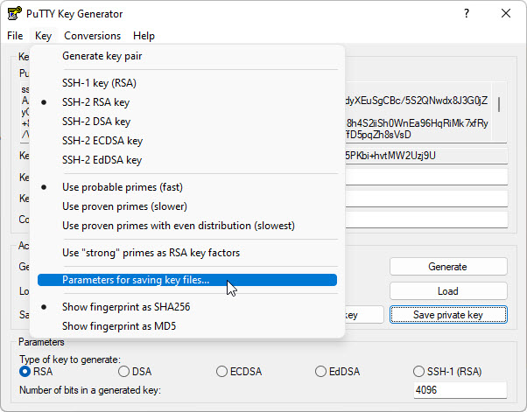Select the DSA key type radio button

coord(123,372)
